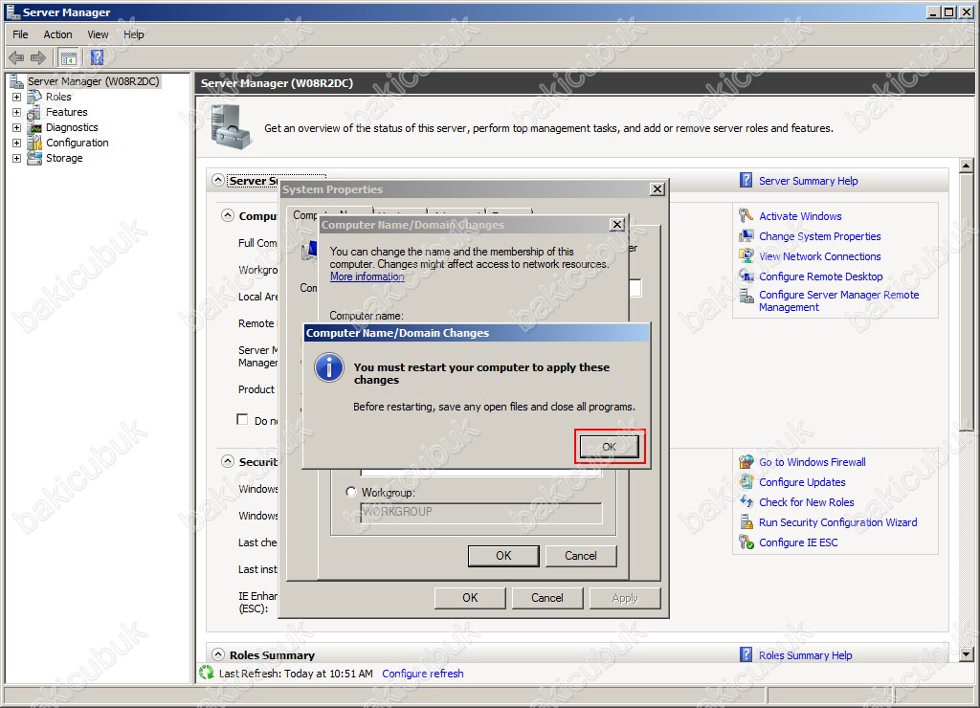Viewport: 980px width, 708px height.
Task: Click the green refresh icon beside Last Refresh
Action: click(x=207, y=673)
